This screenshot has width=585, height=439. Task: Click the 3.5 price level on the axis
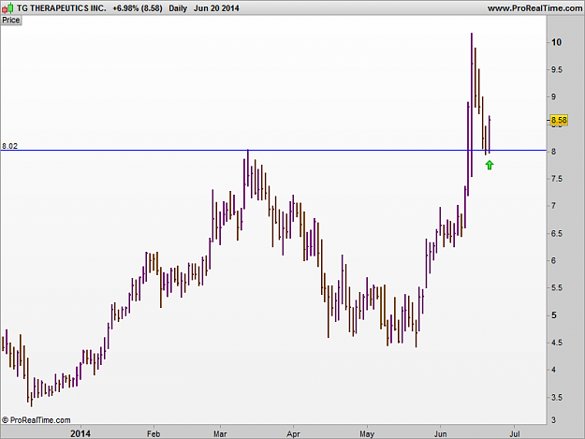(557, 398)
